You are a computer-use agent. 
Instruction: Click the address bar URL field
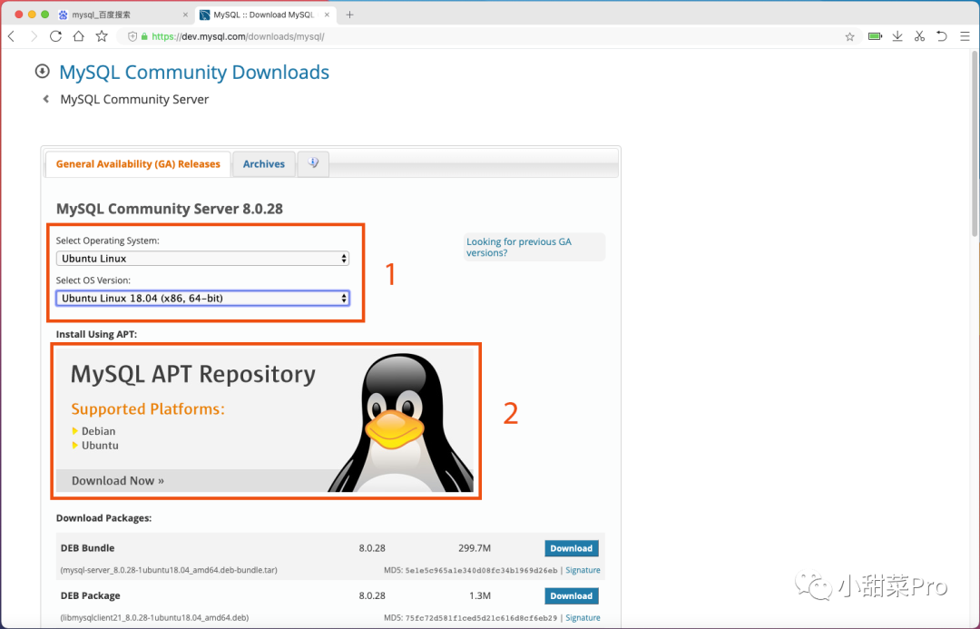pos(487,37)
